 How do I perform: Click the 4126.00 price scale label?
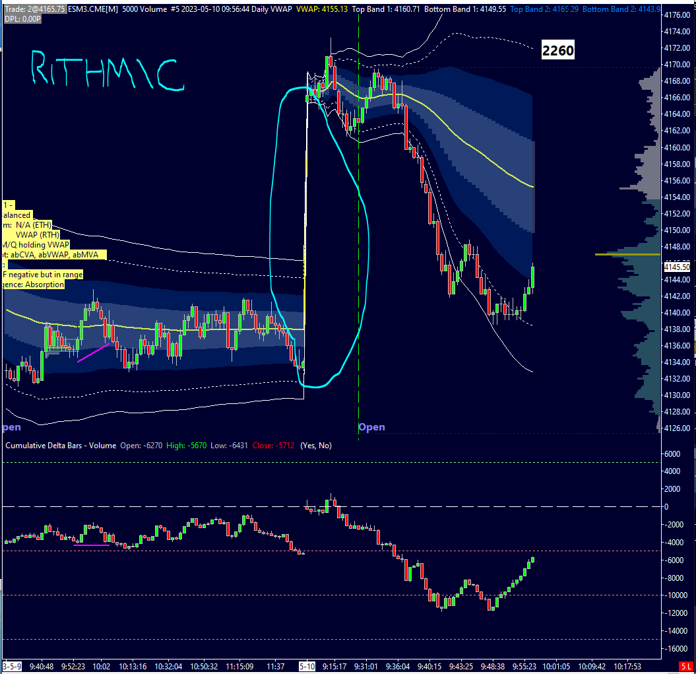[677, 428]
